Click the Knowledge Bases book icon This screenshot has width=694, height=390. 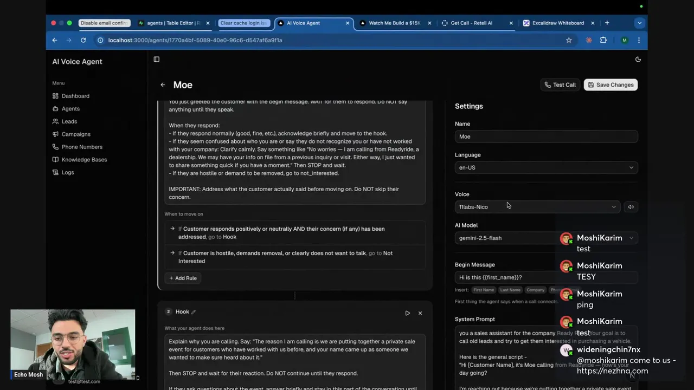coord(55,160)
